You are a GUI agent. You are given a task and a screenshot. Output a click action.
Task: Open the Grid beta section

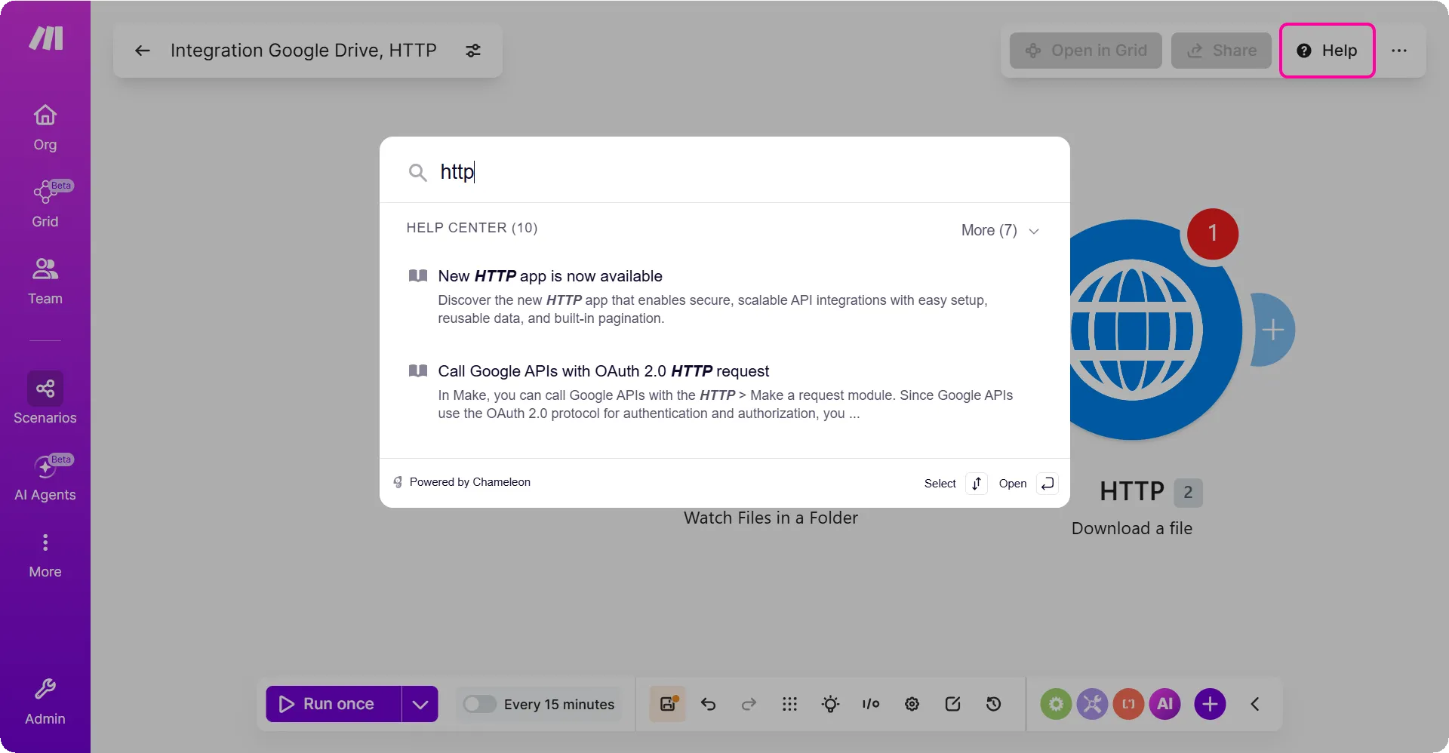coord(45,204)
